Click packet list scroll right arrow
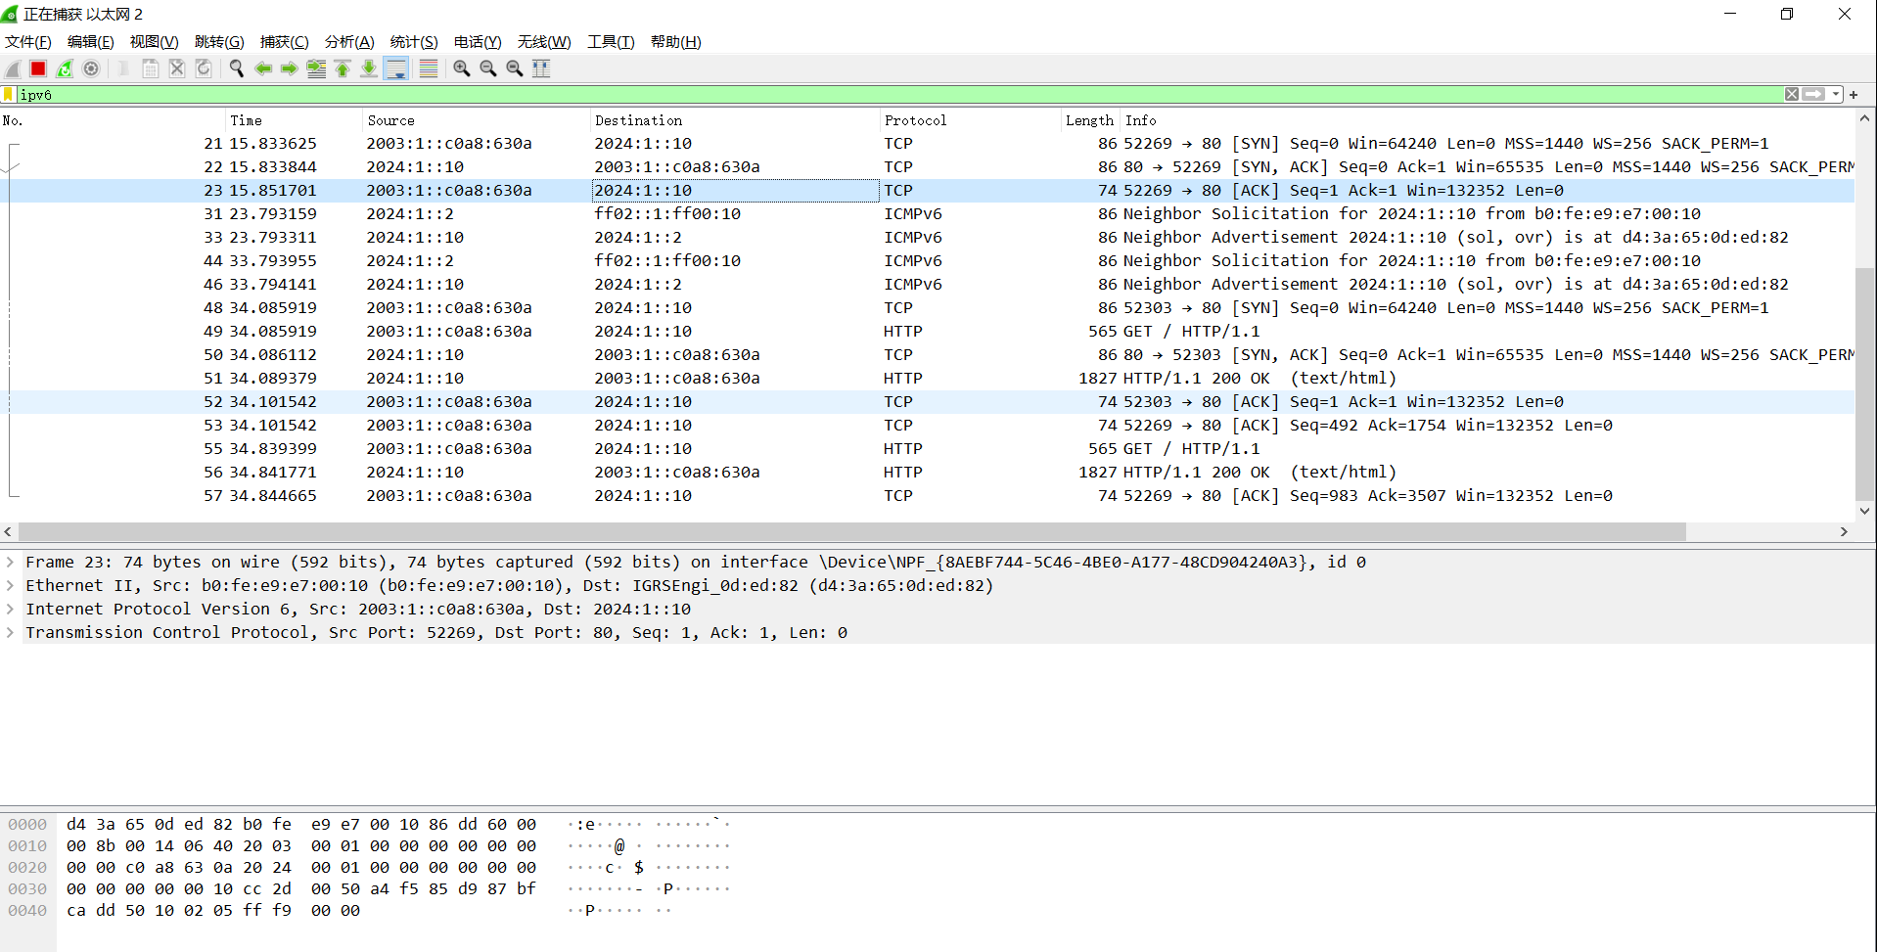Screen dimensions: 1877x952 click(x=1844, y=531)
